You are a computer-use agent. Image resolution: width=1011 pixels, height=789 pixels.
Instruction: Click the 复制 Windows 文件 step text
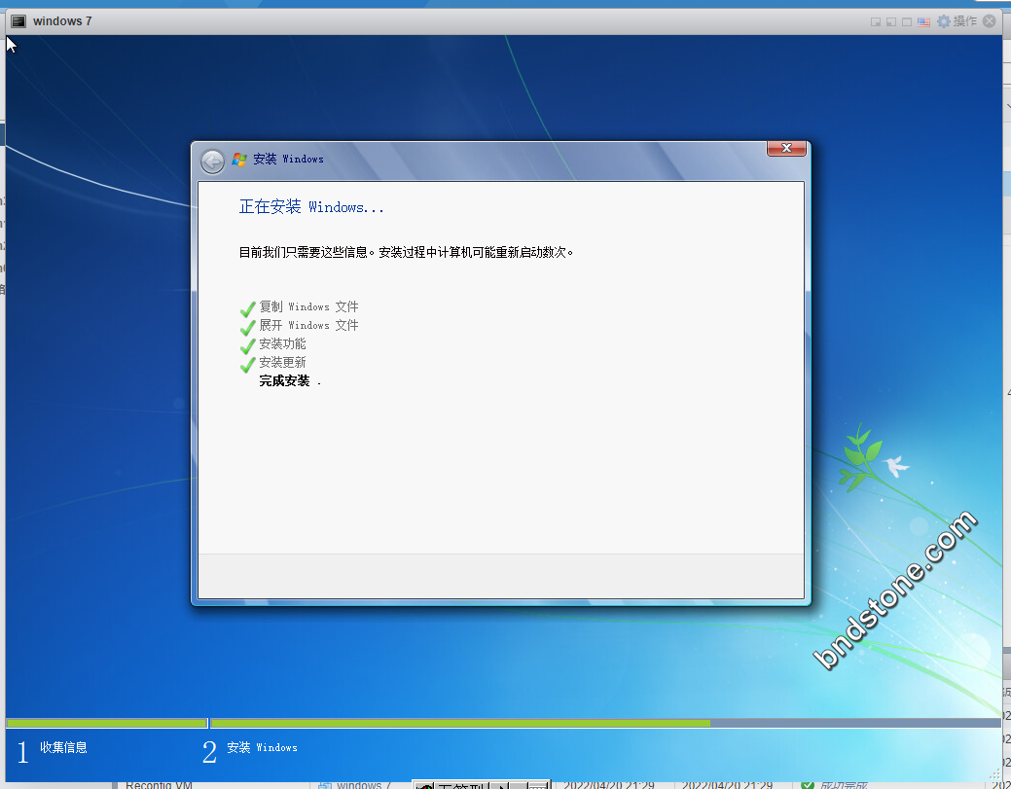click(x=308, y=306)
